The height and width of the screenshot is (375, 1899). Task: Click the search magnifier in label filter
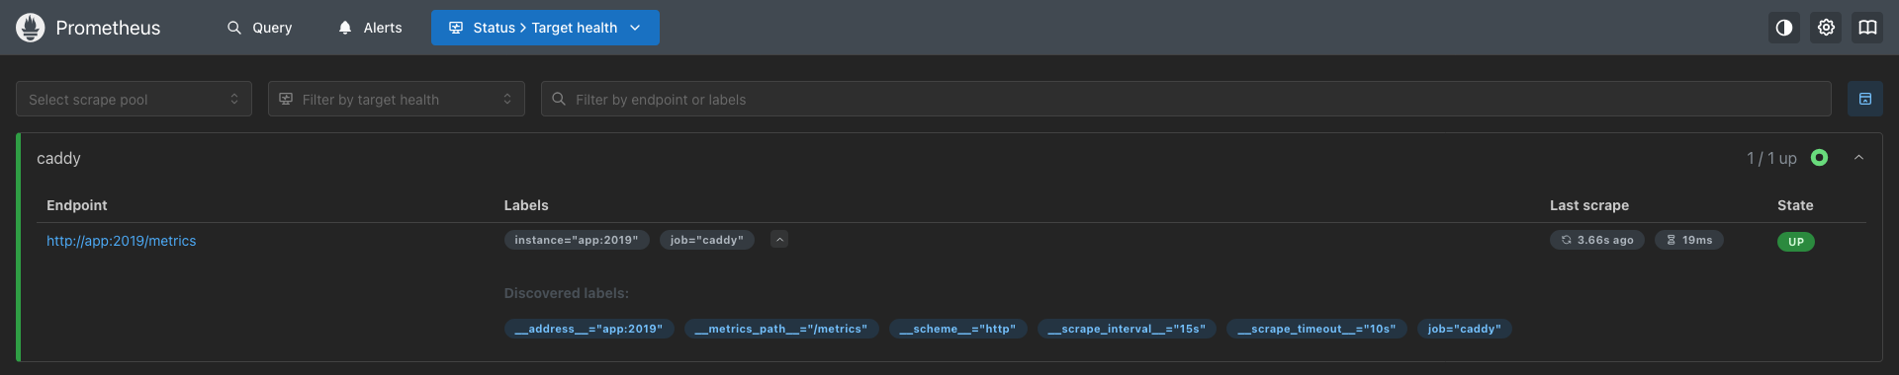559,99
